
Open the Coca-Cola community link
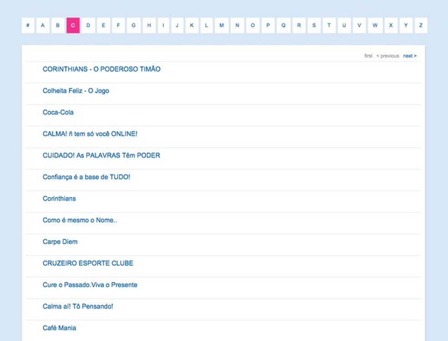58,112
